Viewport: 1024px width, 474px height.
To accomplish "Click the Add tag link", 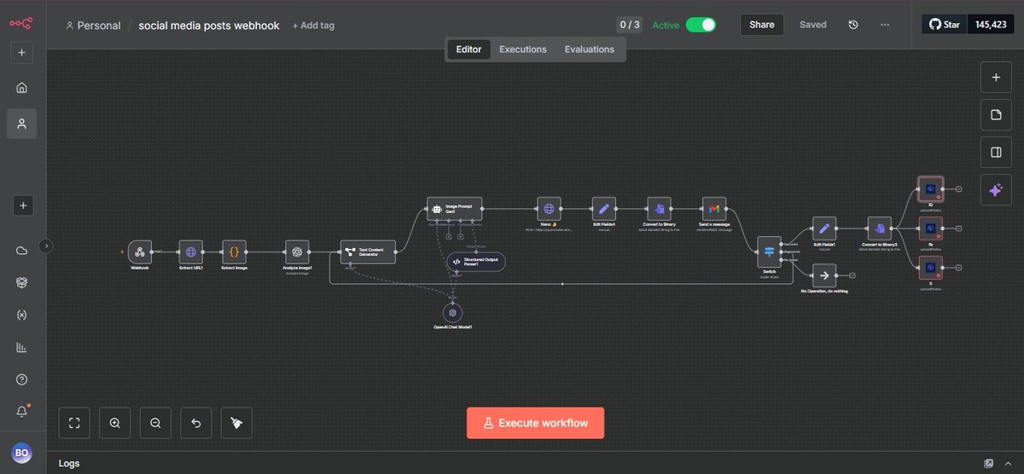I will [x=313, y=26].
